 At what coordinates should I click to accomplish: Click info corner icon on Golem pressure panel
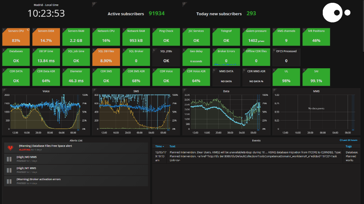click(244, 30)
